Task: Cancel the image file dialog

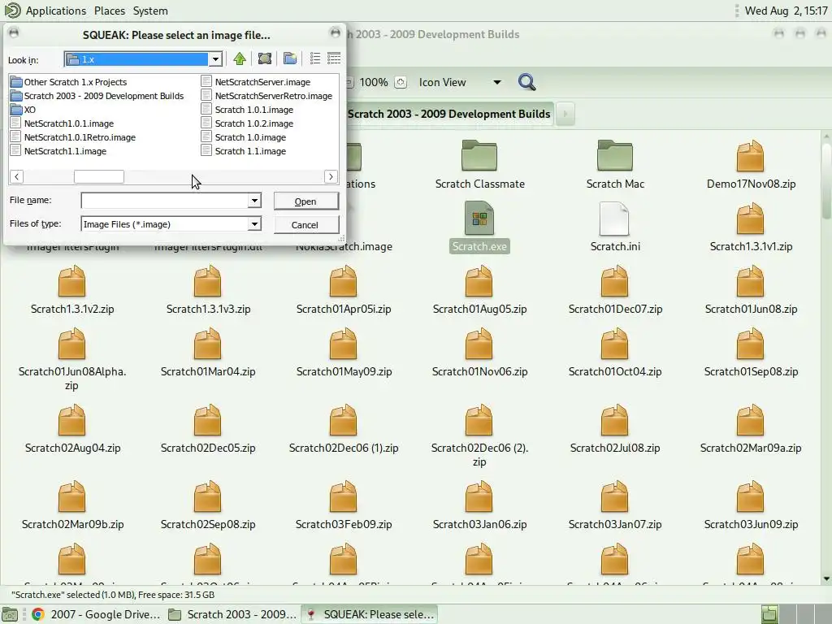Action: 305,224
